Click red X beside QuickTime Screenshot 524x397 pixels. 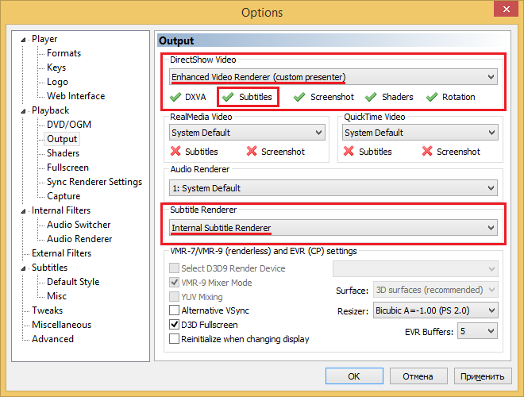(x=427, y=152)
